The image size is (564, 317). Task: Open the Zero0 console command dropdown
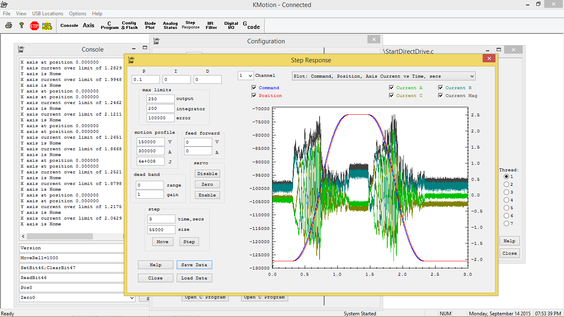pyautogui.click(x=132, y=298)
